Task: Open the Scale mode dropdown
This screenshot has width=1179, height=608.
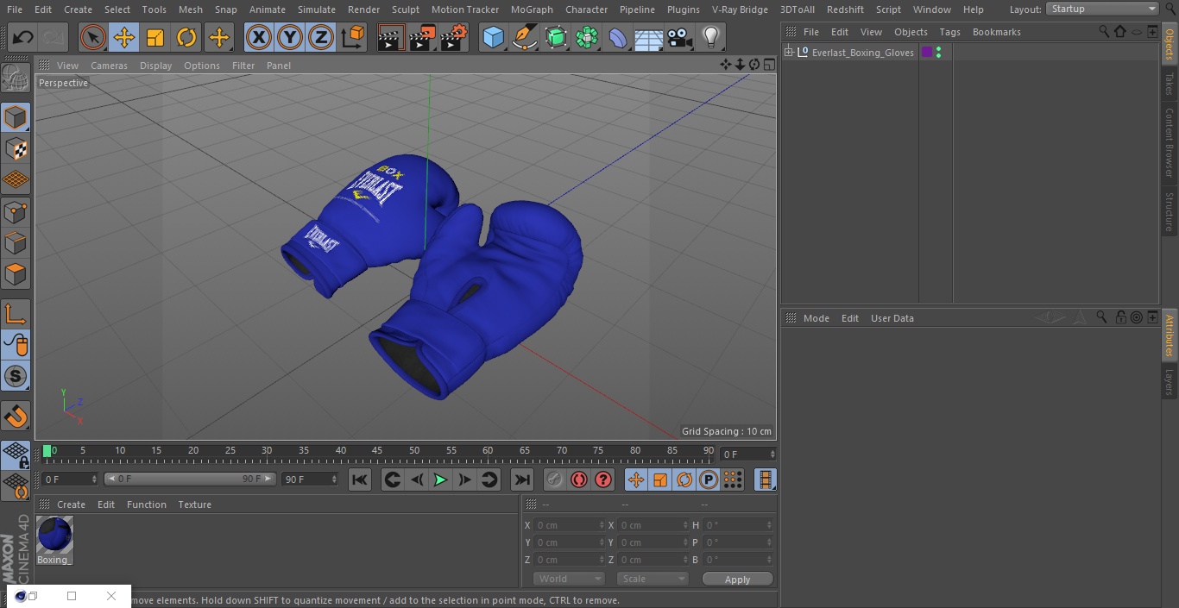Action: click(x=653, y=579)
